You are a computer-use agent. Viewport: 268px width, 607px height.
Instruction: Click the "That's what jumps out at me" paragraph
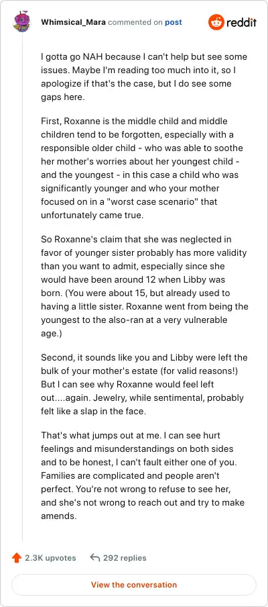pos(143,476)
